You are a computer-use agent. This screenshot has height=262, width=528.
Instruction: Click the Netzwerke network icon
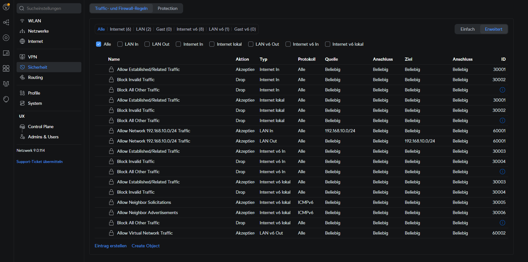(x=22, y=31)
